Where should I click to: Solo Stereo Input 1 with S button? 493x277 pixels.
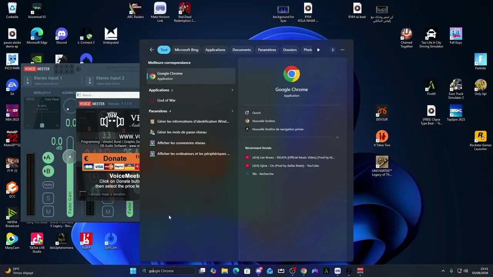pos(48,198)
